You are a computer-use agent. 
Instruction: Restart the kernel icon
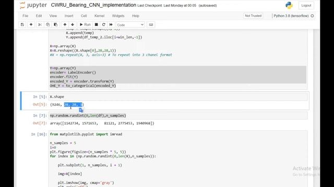(104, 24)
